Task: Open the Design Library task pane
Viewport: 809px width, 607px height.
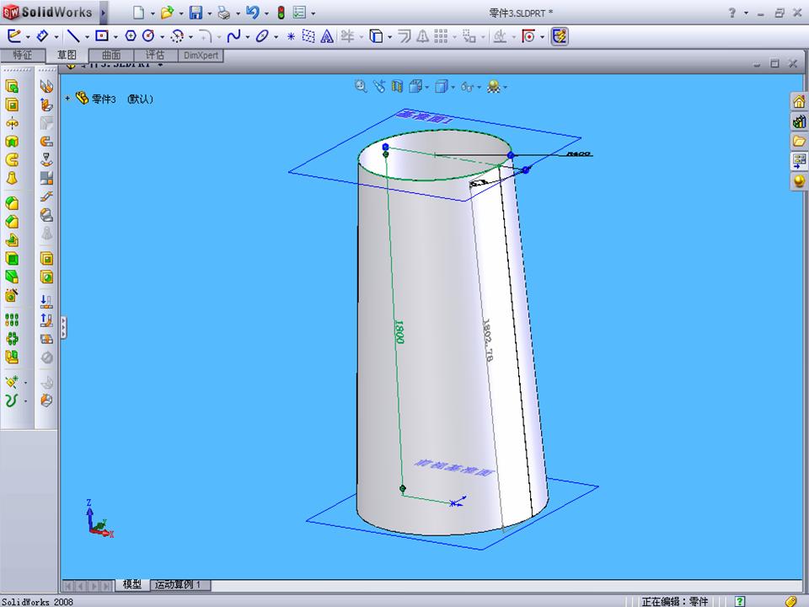Action: coord(799,121)
